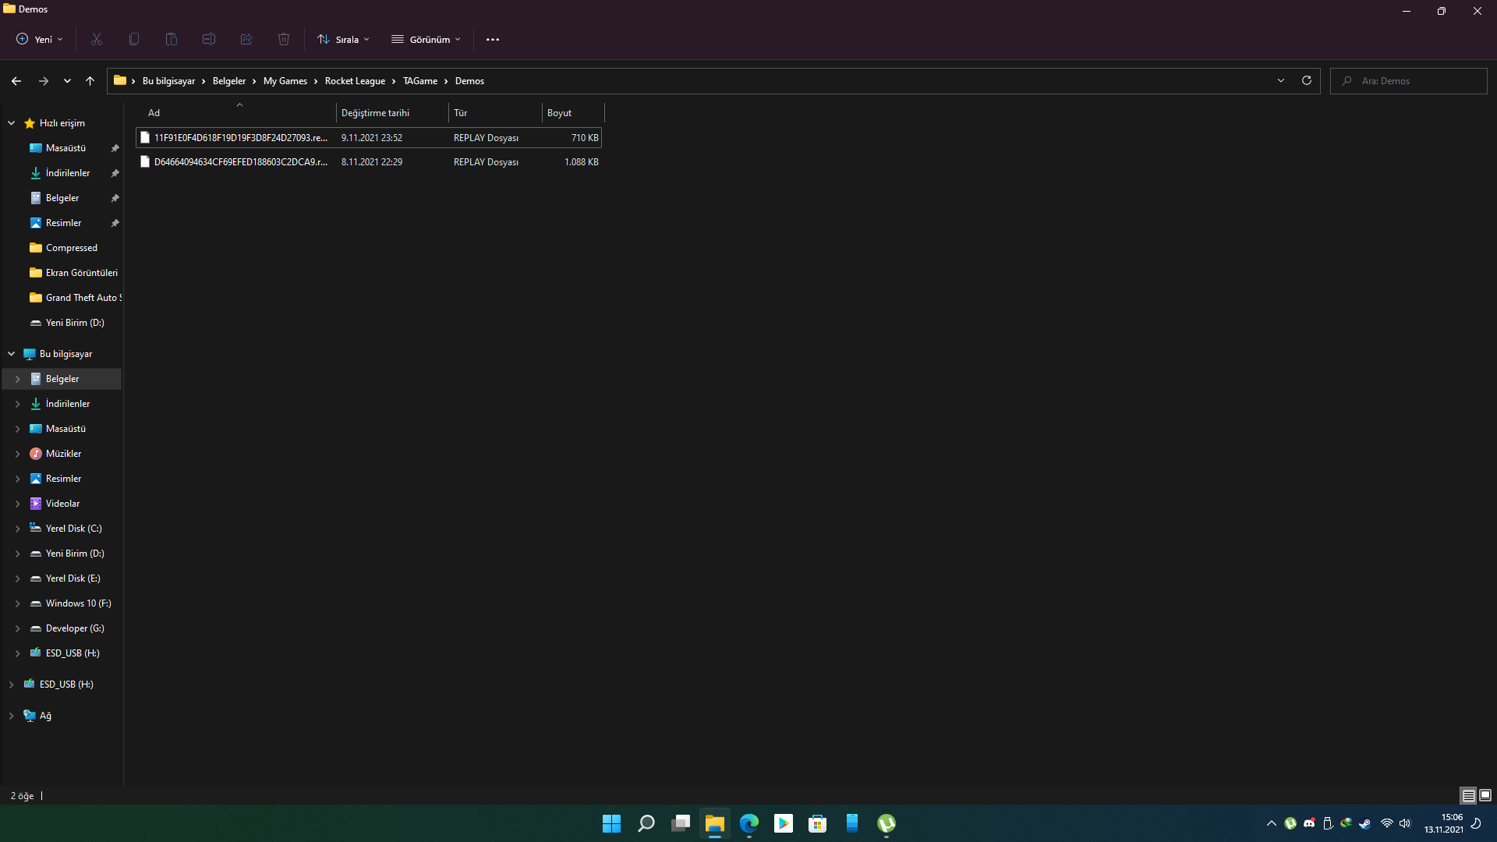1497x842 pixels.
Task: Click the Back navigation arrow
Action: 16,80
